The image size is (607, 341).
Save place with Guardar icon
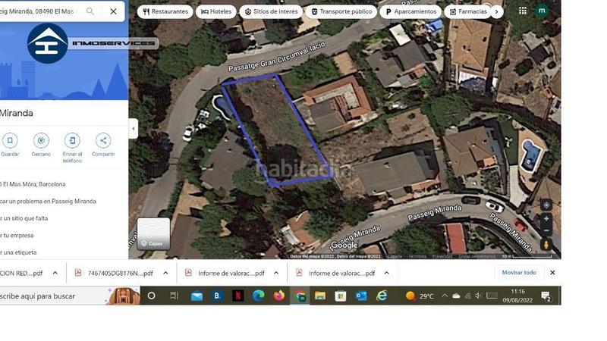(10, 141)
